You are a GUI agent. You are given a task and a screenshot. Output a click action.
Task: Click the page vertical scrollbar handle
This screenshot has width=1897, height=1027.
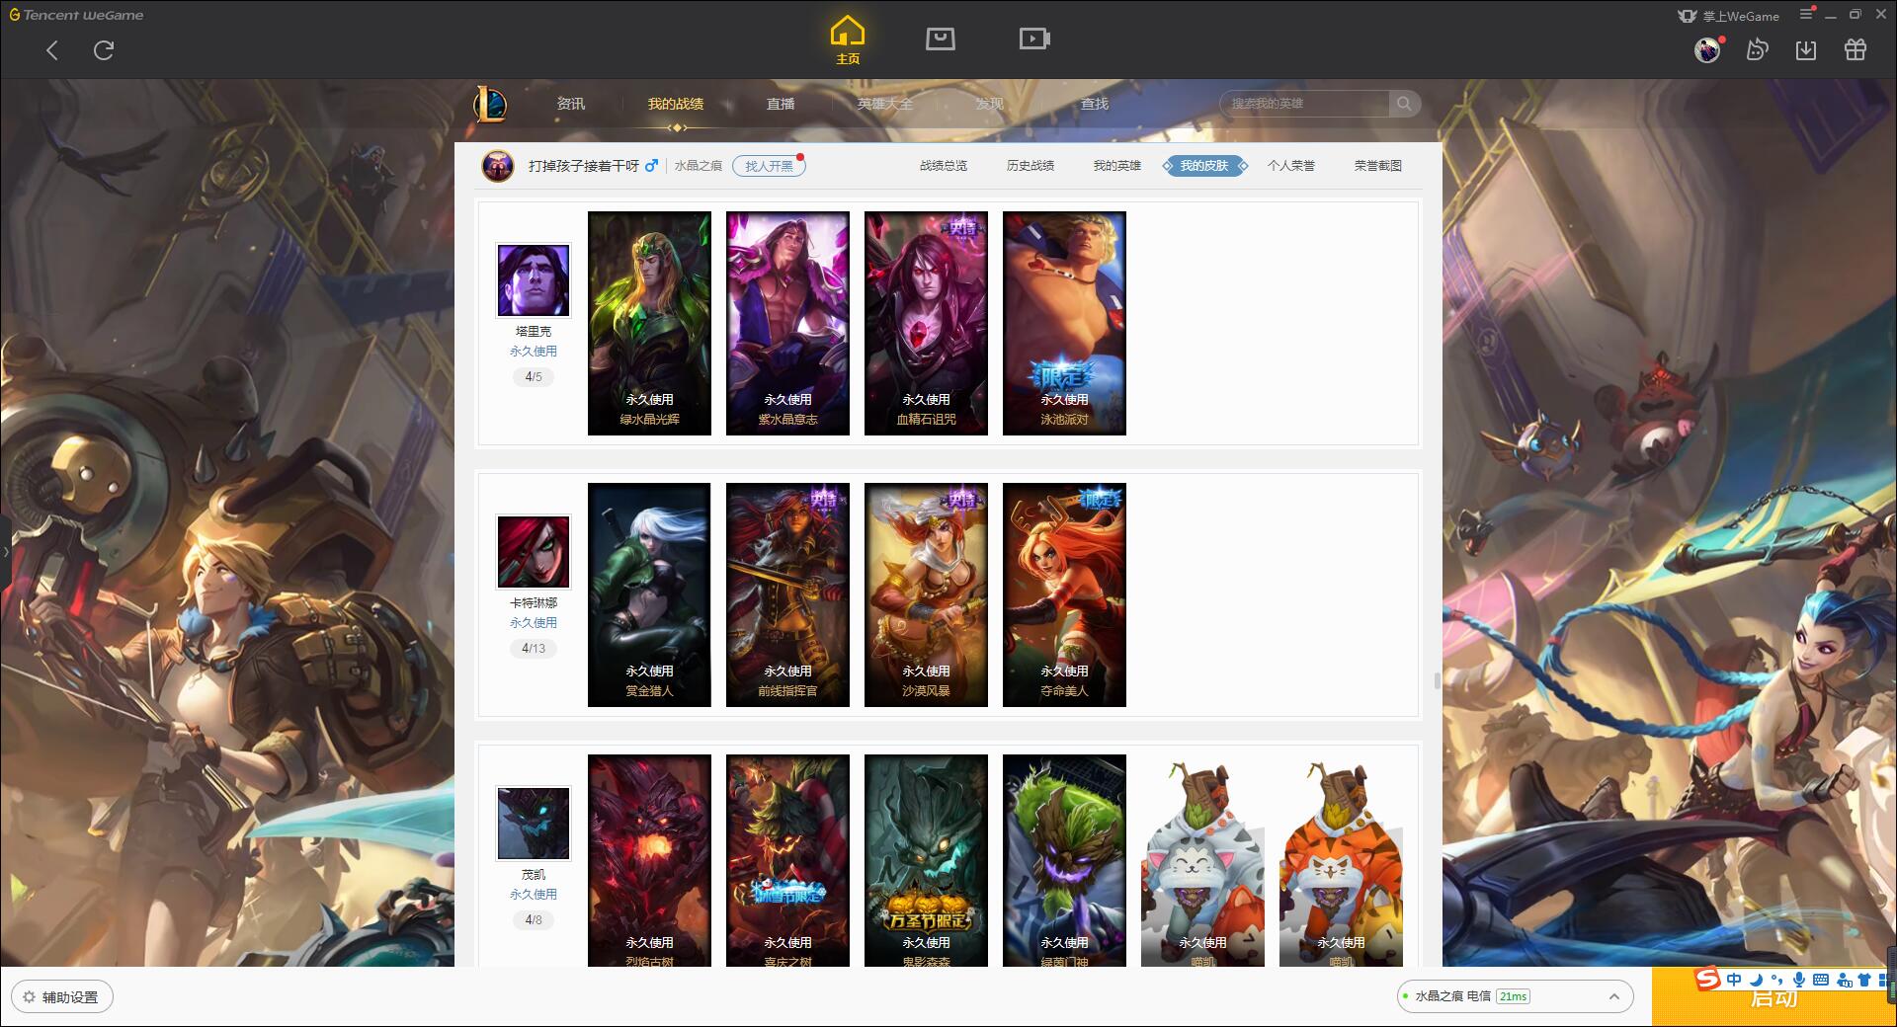tap(1437, 680)
